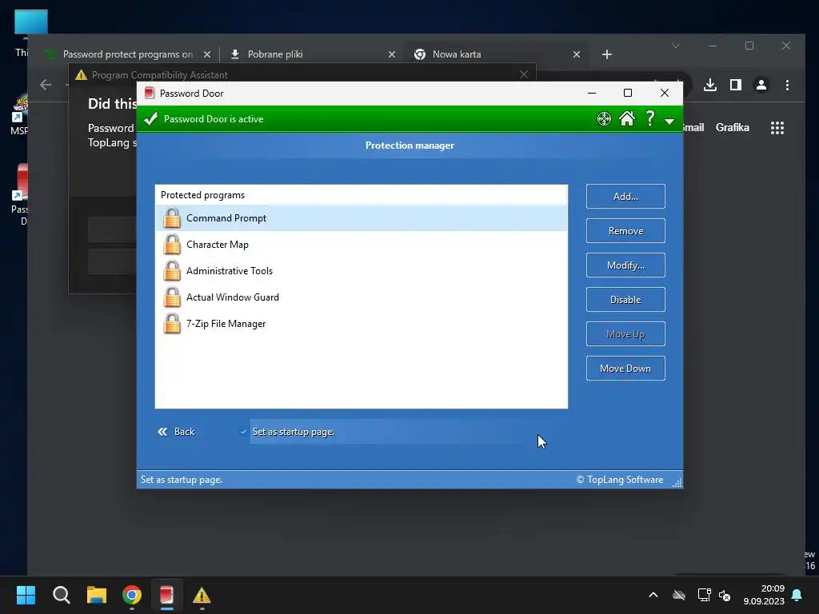The width and height of the screenshot is (819, 614).
Task: Go Back from Protection manager
Action: point(176,432)
